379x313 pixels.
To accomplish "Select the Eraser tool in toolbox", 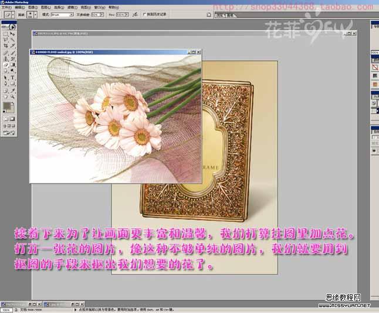I will (5, 65).
